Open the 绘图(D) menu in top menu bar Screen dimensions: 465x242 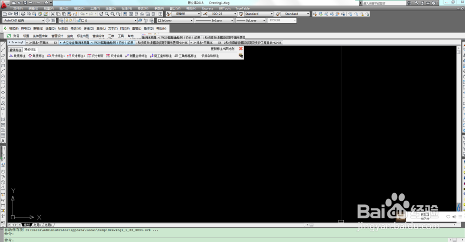(x=111, y=8)
